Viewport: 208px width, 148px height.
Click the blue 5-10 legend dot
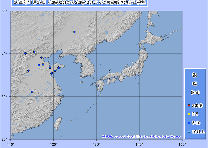[189, 123]
